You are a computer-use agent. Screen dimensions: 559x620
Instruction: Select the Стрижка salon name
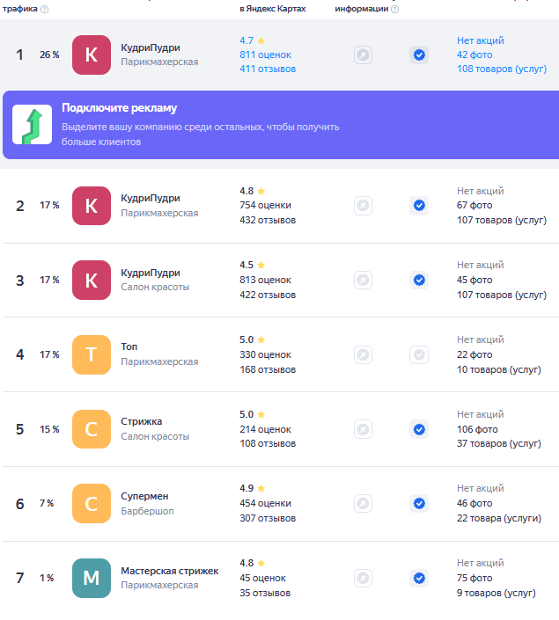142,421
